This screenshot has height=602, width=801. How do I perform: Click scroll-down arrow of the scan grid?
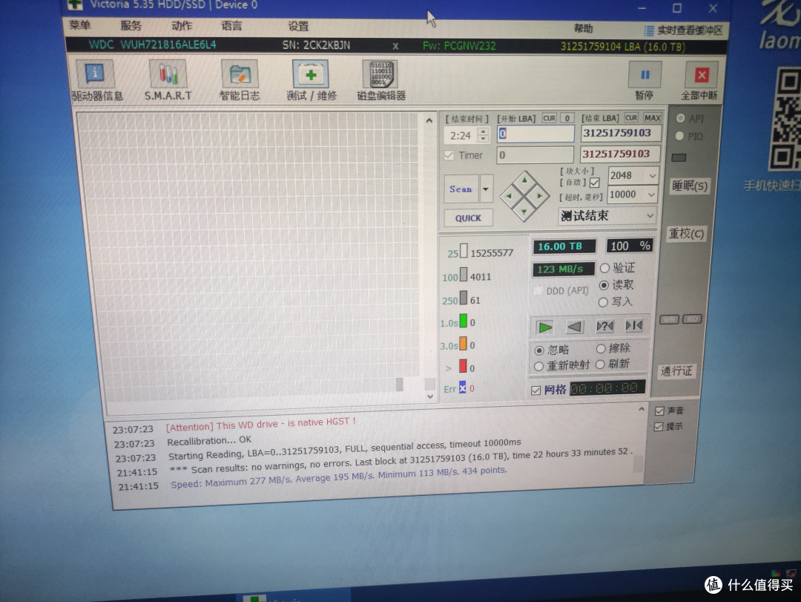(x=430, y=396)
